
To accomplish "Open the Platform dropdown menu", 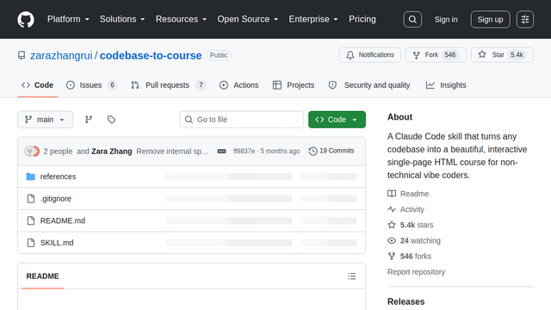I will point(68,19).
